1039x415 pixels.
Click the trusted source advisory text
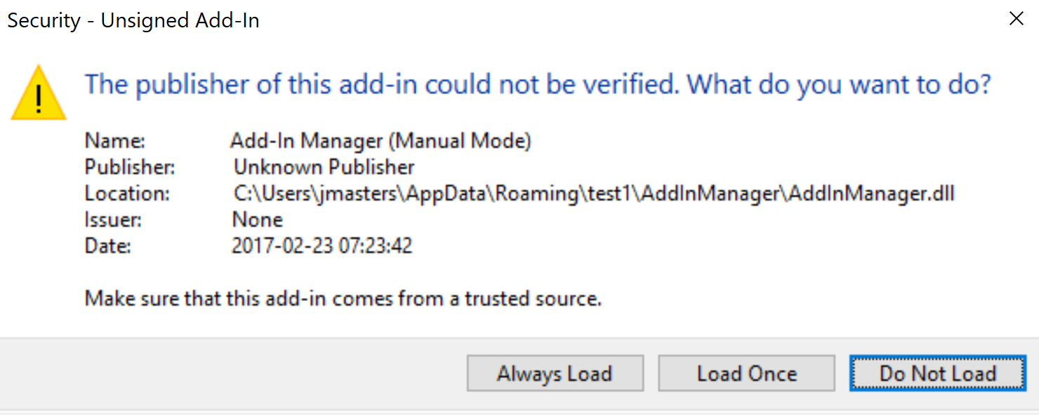coord(343,298)
